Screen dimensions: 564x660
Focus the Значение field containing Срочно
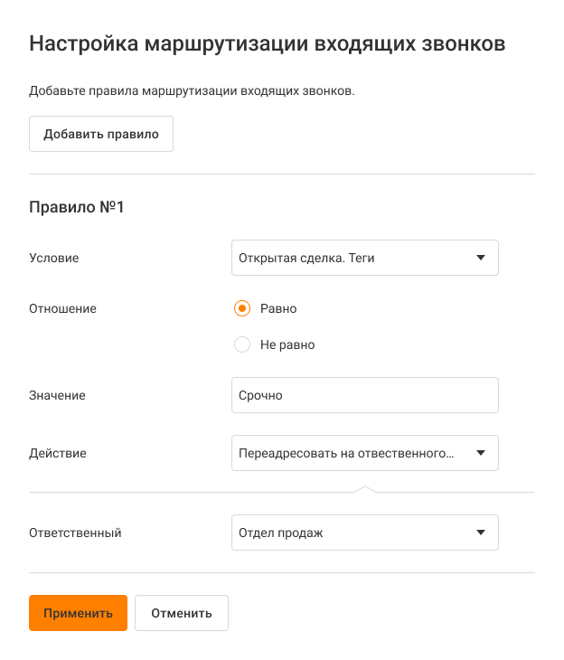click(x=364, y=395)
